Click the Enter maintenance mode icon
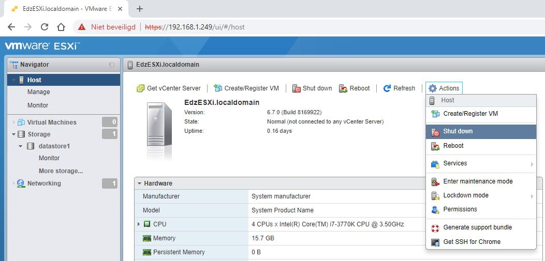 coord(435,181)
